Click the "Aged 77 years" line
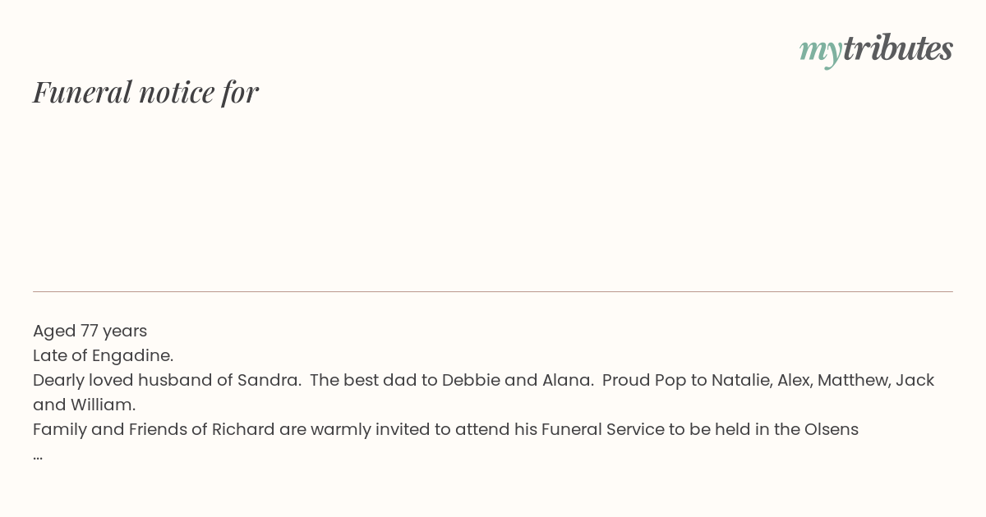The height and width of the screenshot is (517, 986). pyautogui.click(x=90, y=332)
